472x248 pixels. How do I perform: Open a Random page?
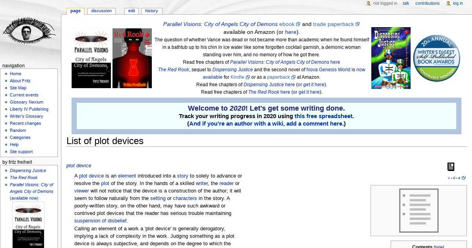[x=18, y=130]
